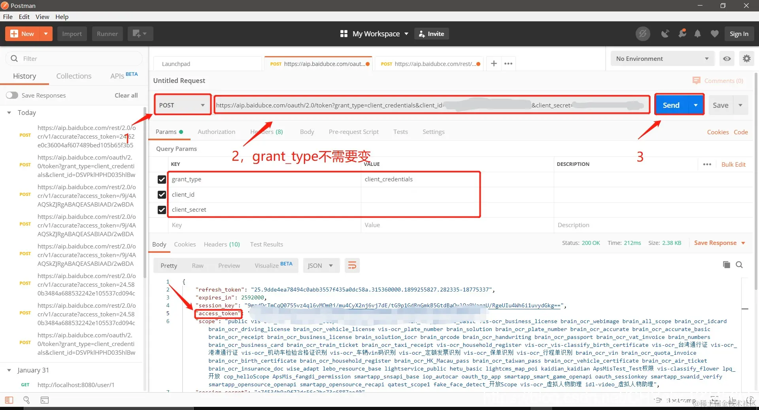This screenshot has width=759, height=410.
Task: Open notifications bell icon
Action: pyautogui.click(x=698, y=34)
